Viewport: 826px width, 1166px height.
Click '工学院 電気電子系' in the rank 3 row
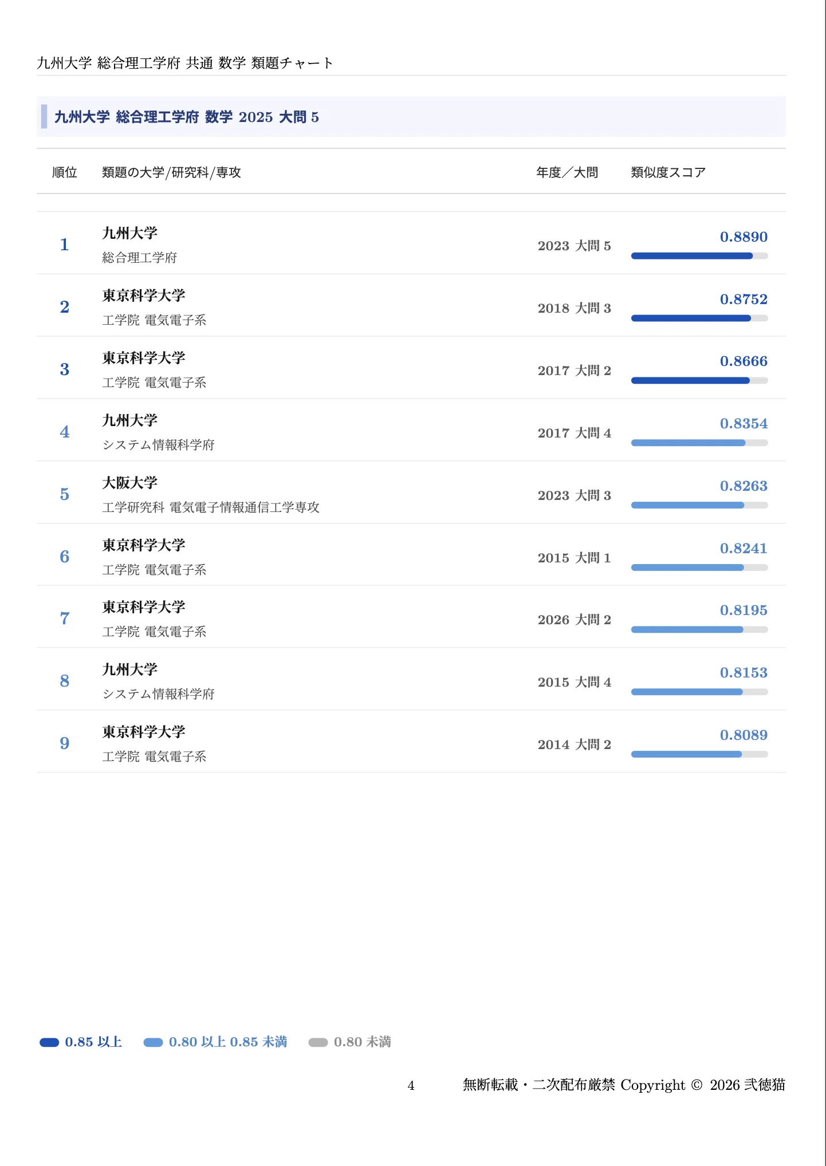[154, 383]
